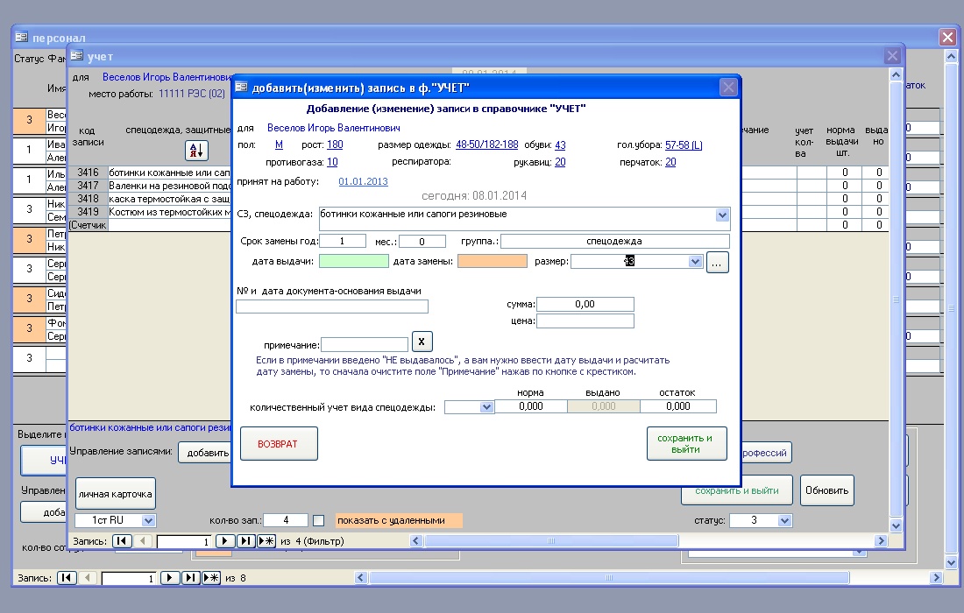Viewport: 964px width, 613px height.
Task: Open перчаток link 20
Action: pyautogui.click(x=670, y=162)
